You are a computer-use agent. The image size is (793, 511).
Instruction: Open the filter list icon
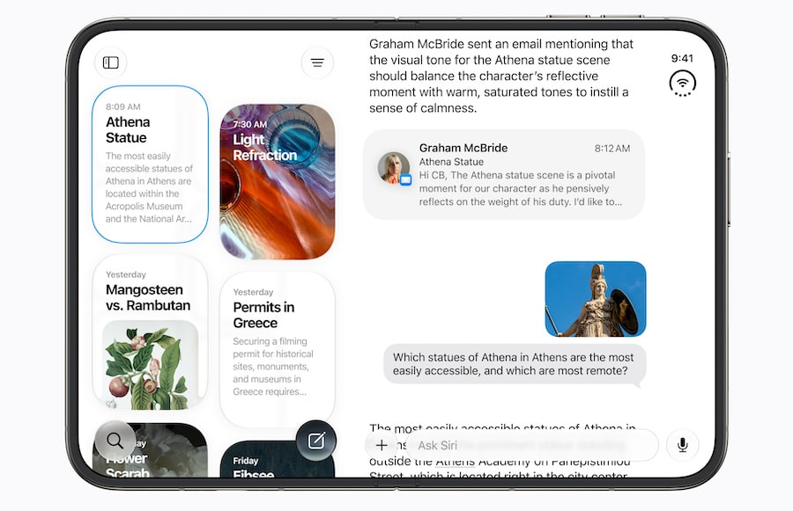(x=317, y=62)
